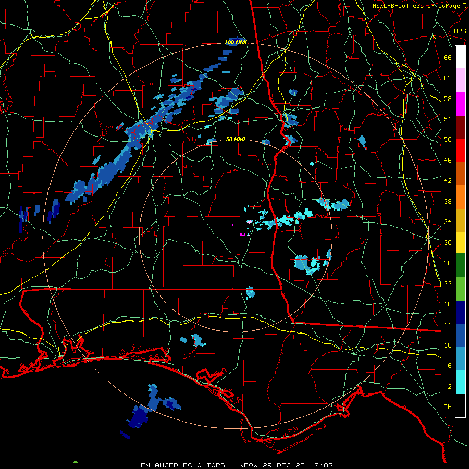This screenshot has height=469, width=469.
Task: Click the legend value "22"
Action: [448, 284]
